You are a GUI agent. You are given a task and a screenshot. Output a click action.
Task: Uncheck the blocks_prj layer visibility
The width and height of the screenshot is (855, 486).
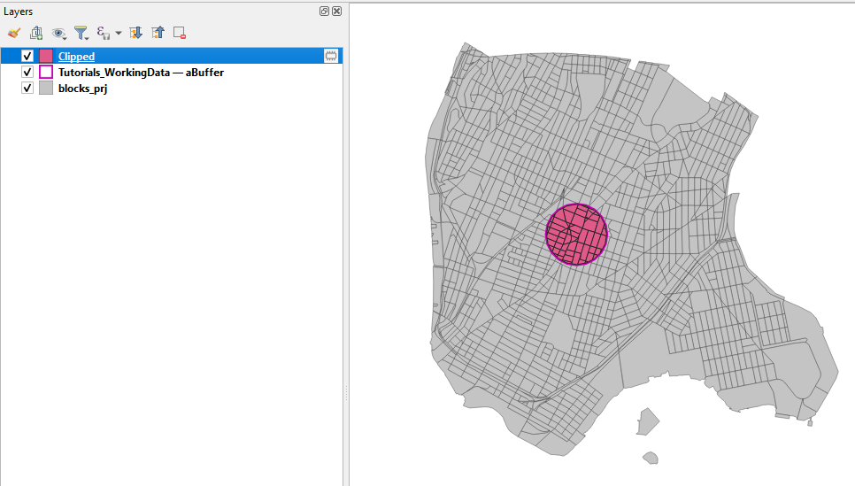[x=27, y=88]
